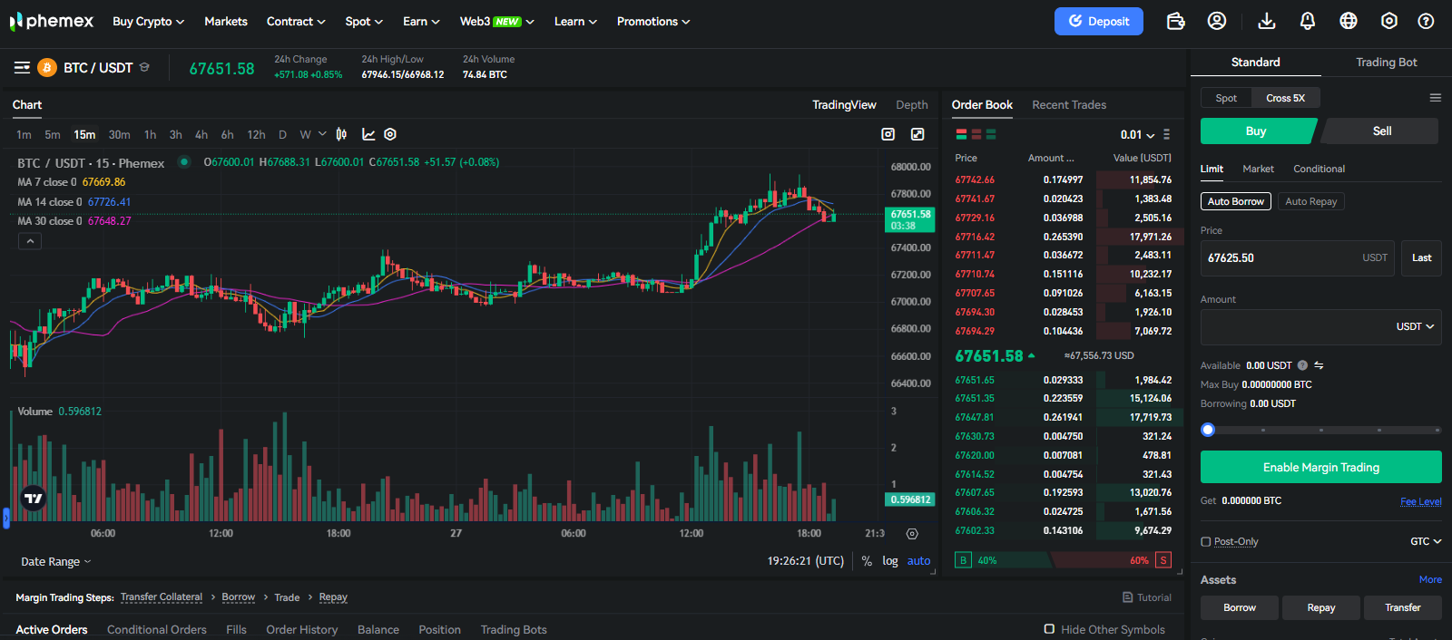The width and height of the screenshot is (1452, 640).
Task: Expand the Spot dropdown in the top navigation
Action: click(x=364, y=21)
